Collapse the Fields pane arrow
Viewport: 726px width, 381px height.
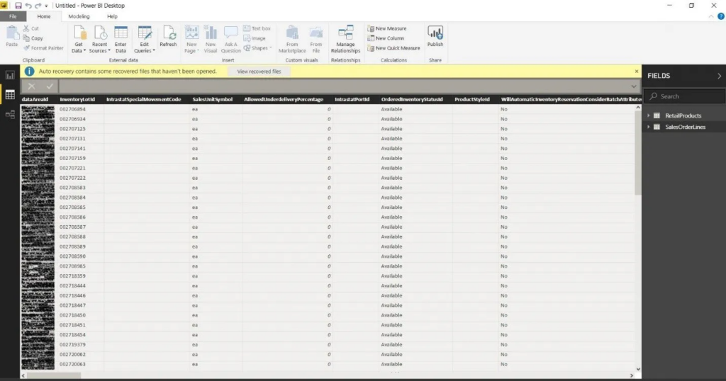[719, 76]
